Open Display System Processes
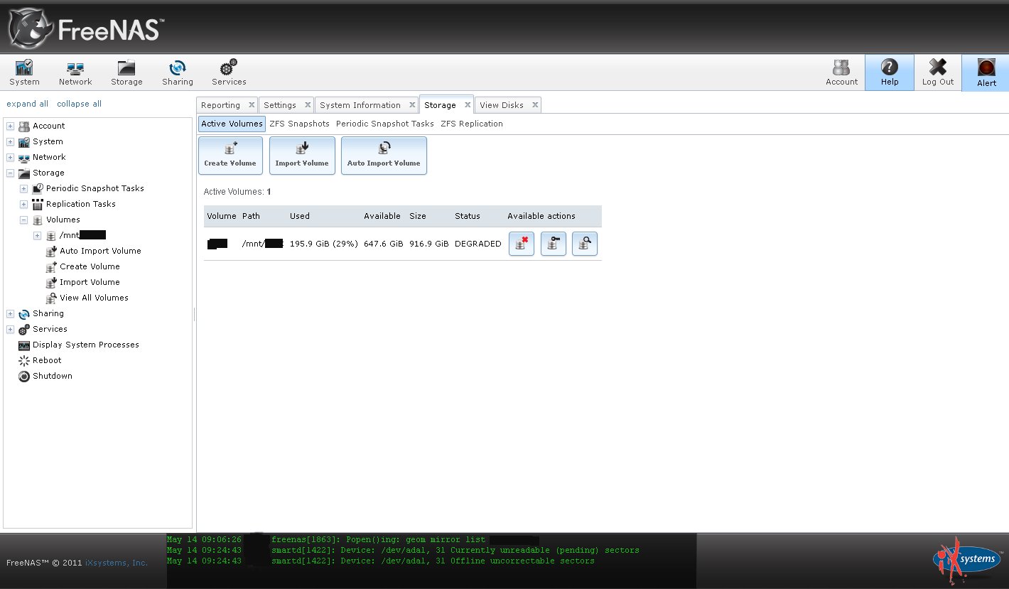 click(85, 345)
